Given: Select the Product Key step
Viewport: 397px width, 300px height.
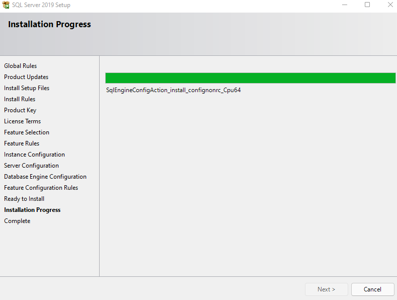Looking at the screenshot, I should [x=20, y=110].
